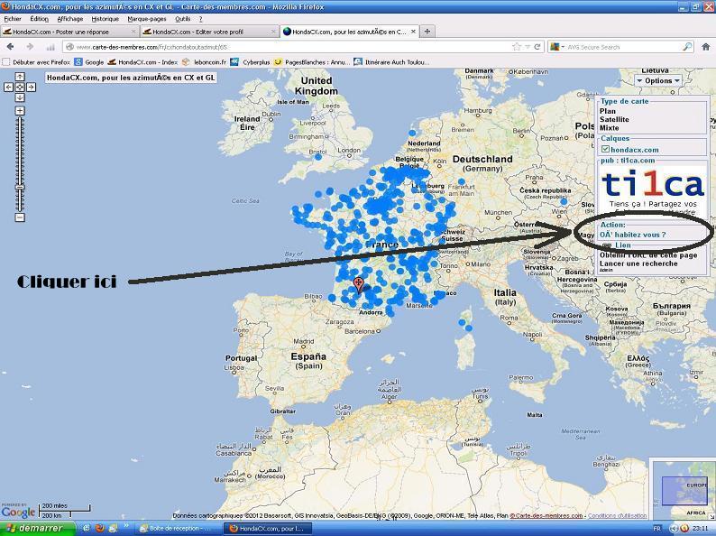Close the 'Editer votre profil' tab
The image size is (716, 536).
click(273, 32)
